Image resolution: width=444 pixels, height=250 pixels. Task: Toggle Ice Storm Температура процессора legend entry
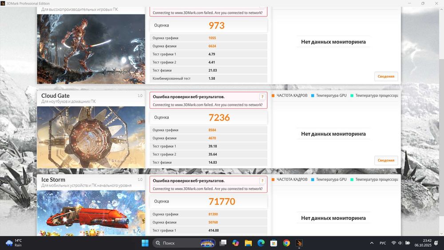click(x=374, y=179)
